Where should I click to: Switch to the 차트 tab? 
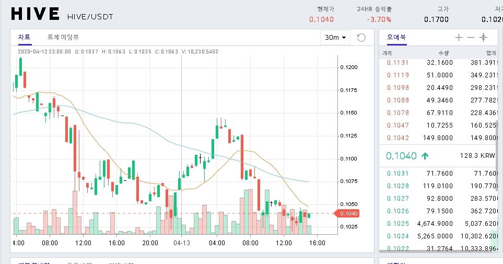click(x=25, y=38)
